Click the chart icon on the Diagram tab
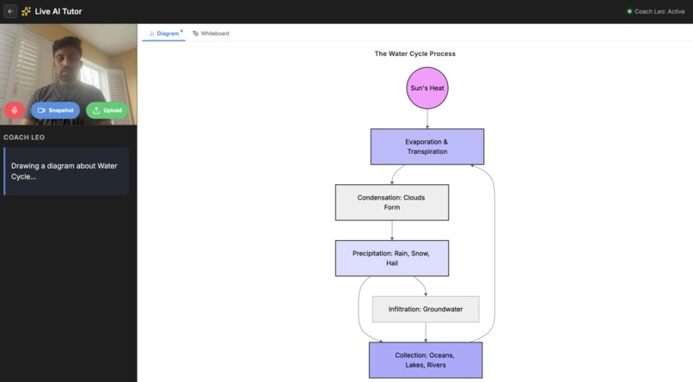 (151, 34)
